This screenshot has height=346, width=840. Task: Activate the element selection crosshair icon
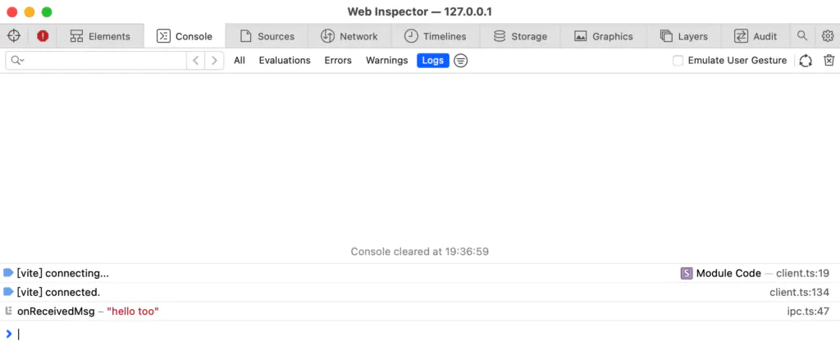click(14, 36)
